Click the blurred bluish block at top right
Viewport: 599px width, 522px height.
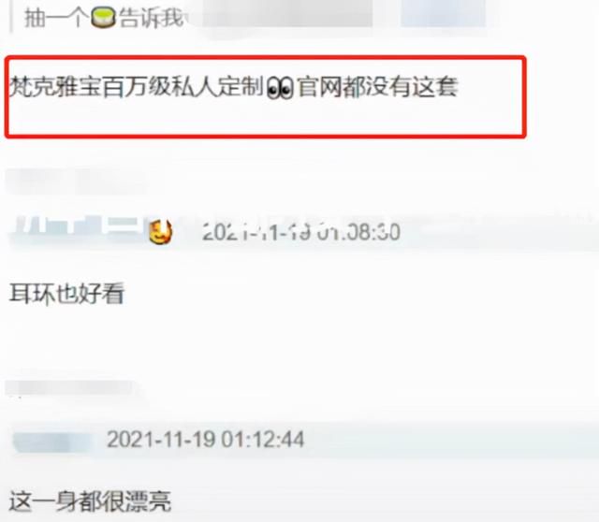443,14
